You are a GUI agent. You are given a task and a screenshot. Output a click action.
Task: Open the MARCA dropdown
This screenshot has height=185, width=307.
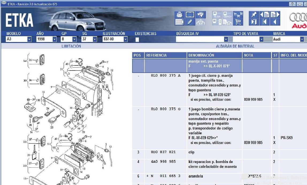[302, 39]
